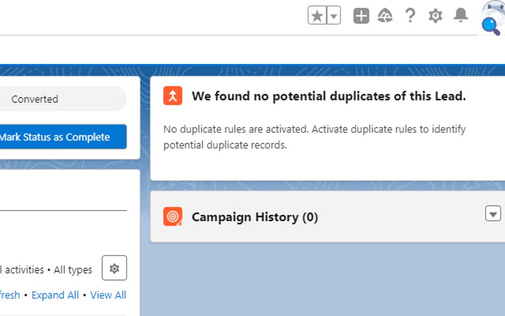This screenshot has width=505, height=316.
Task: Click the Campaign History target icon
Action: tap(173, 216)
